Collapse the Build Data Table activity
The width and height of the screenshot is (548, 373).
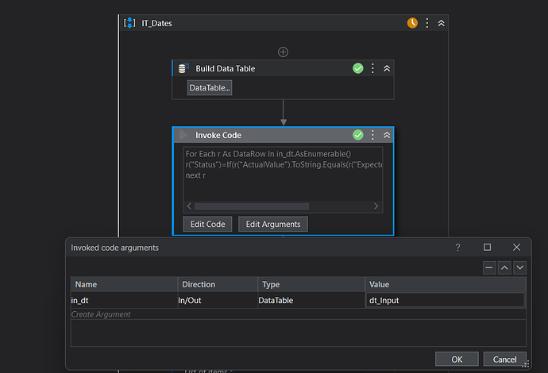pyautogui.click(x=387, y=68)
